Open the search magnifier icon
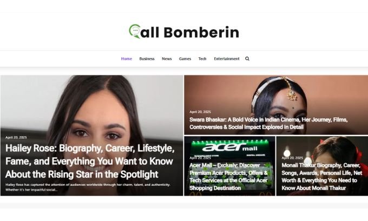Screen dimensions: 368x221 [247, 58]
